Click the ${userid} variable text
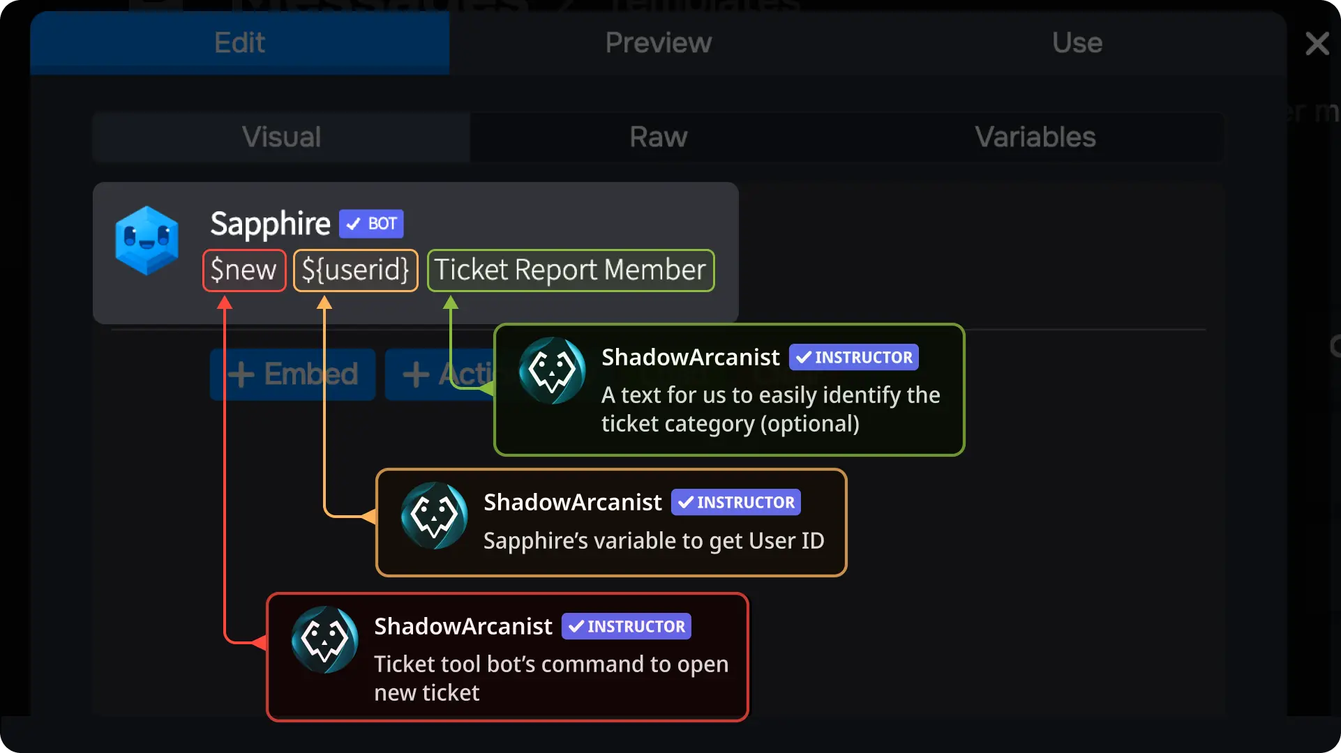The height and width of the screenshot is (753, 1341). (x=356, y=270)
